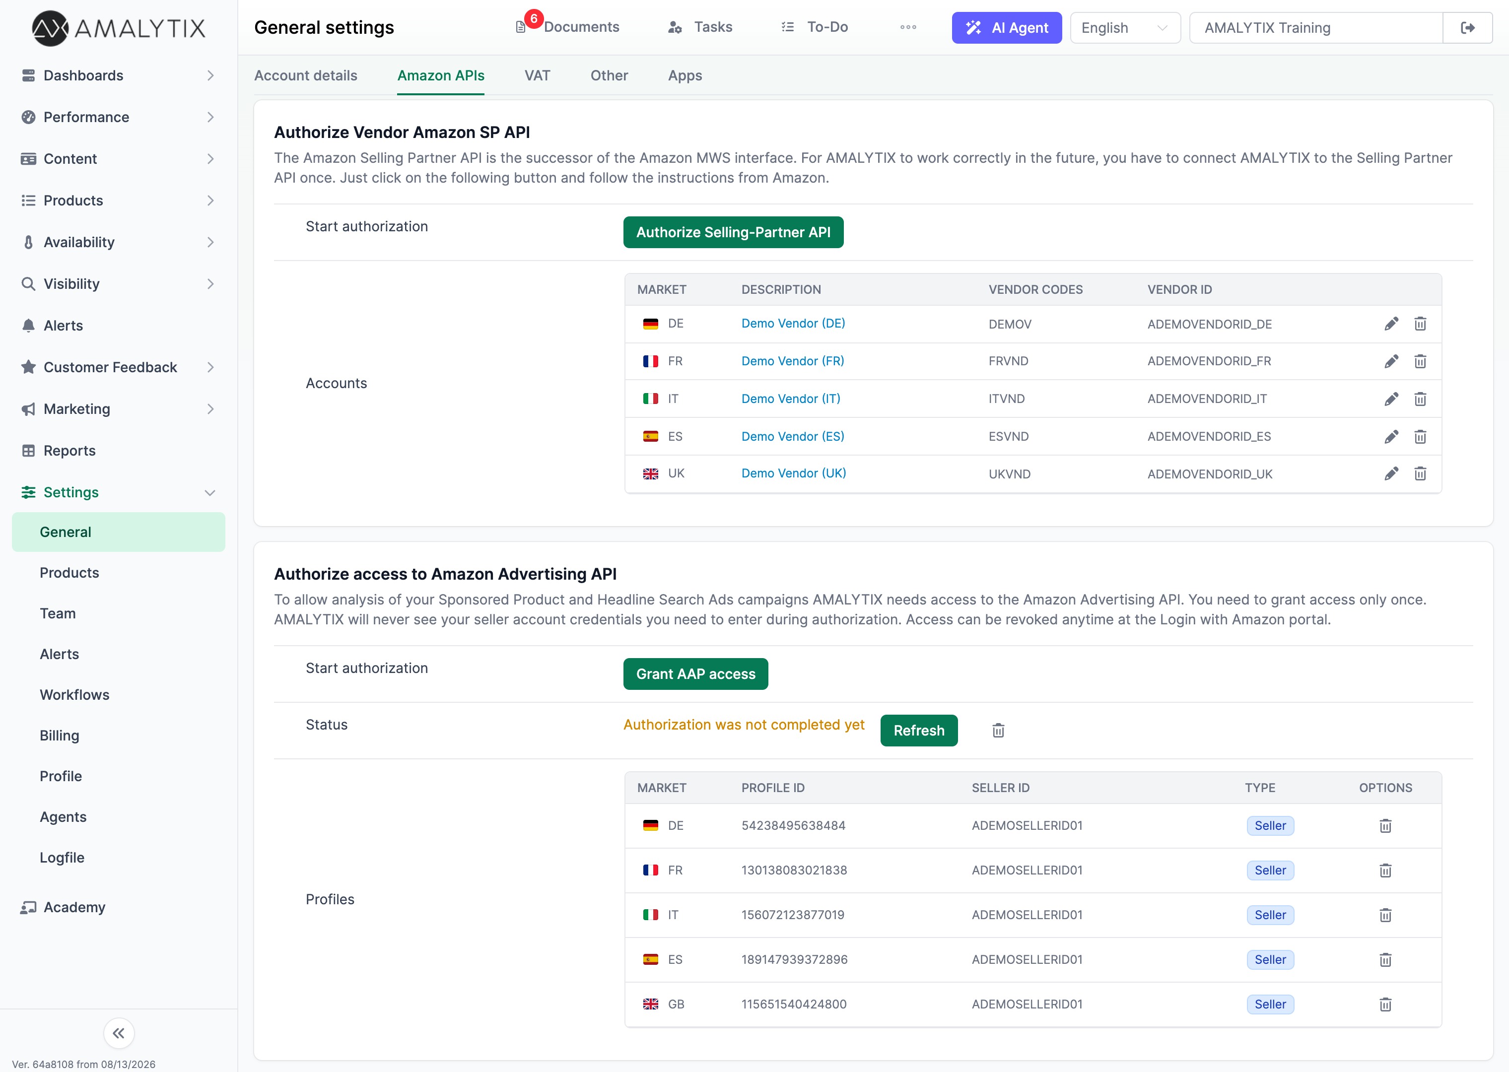Open Products settings submenu item
Screen dimensions: 1509x1072
119,573
